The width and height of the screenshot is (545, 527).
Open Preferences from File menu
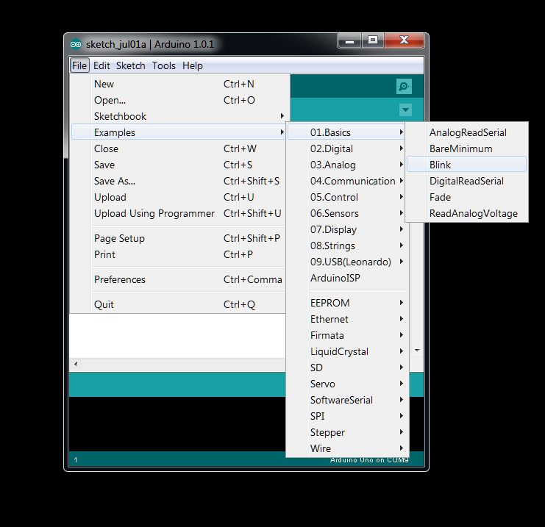coord(179,279)
